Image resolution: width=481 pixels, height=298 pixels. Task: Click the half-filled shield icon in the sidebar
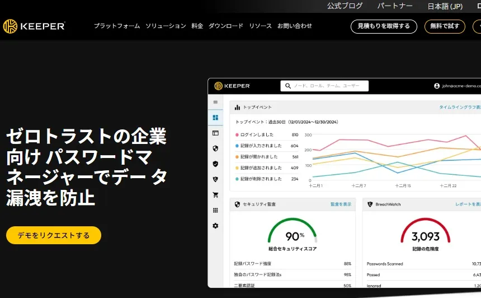pyautogui.click(x=215, y=148)
